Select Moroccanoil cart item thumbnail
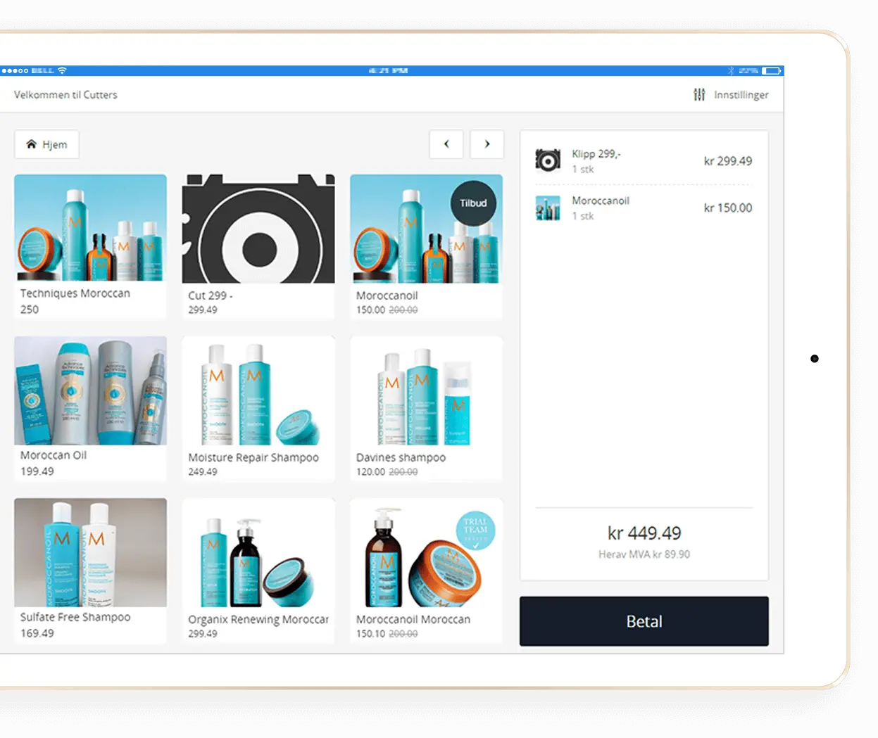The width and height of the screenshot is (878, 738). pyautogui.click(x=548, y=208)
